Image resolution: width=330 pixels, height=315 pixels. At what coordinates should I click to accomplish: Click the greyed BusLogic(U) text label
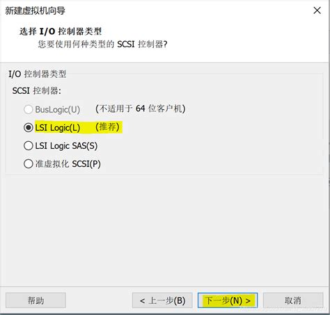[58, 109]
